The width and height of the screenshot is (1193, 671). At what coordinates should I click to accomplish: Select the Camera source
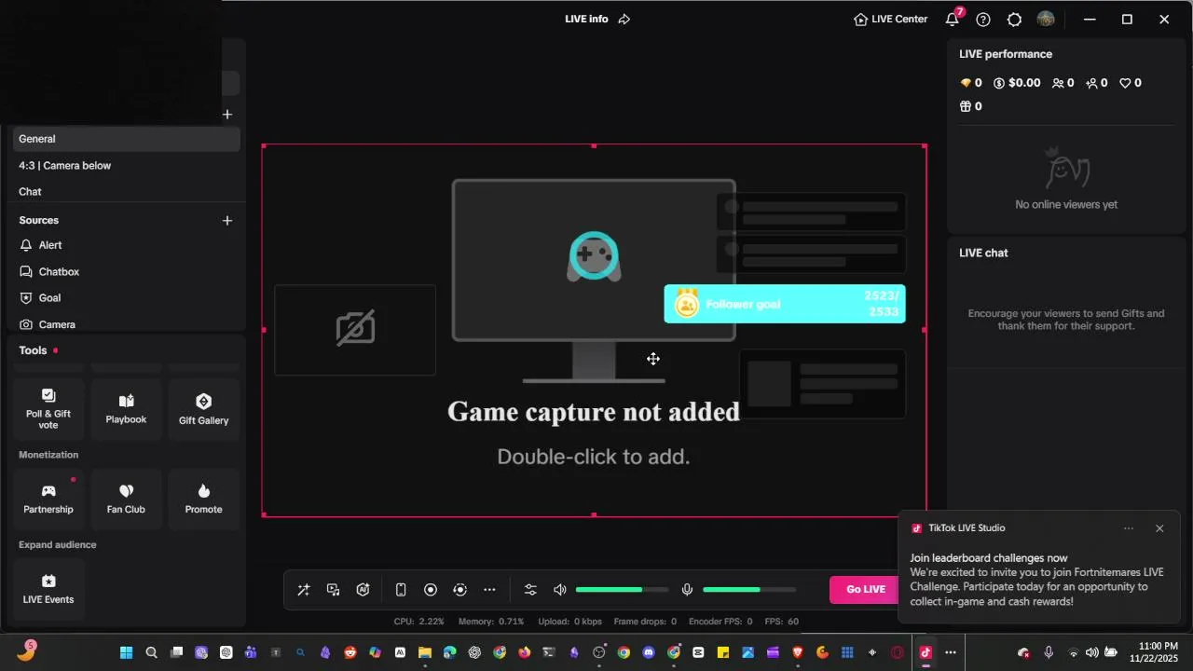pos(127,324)
